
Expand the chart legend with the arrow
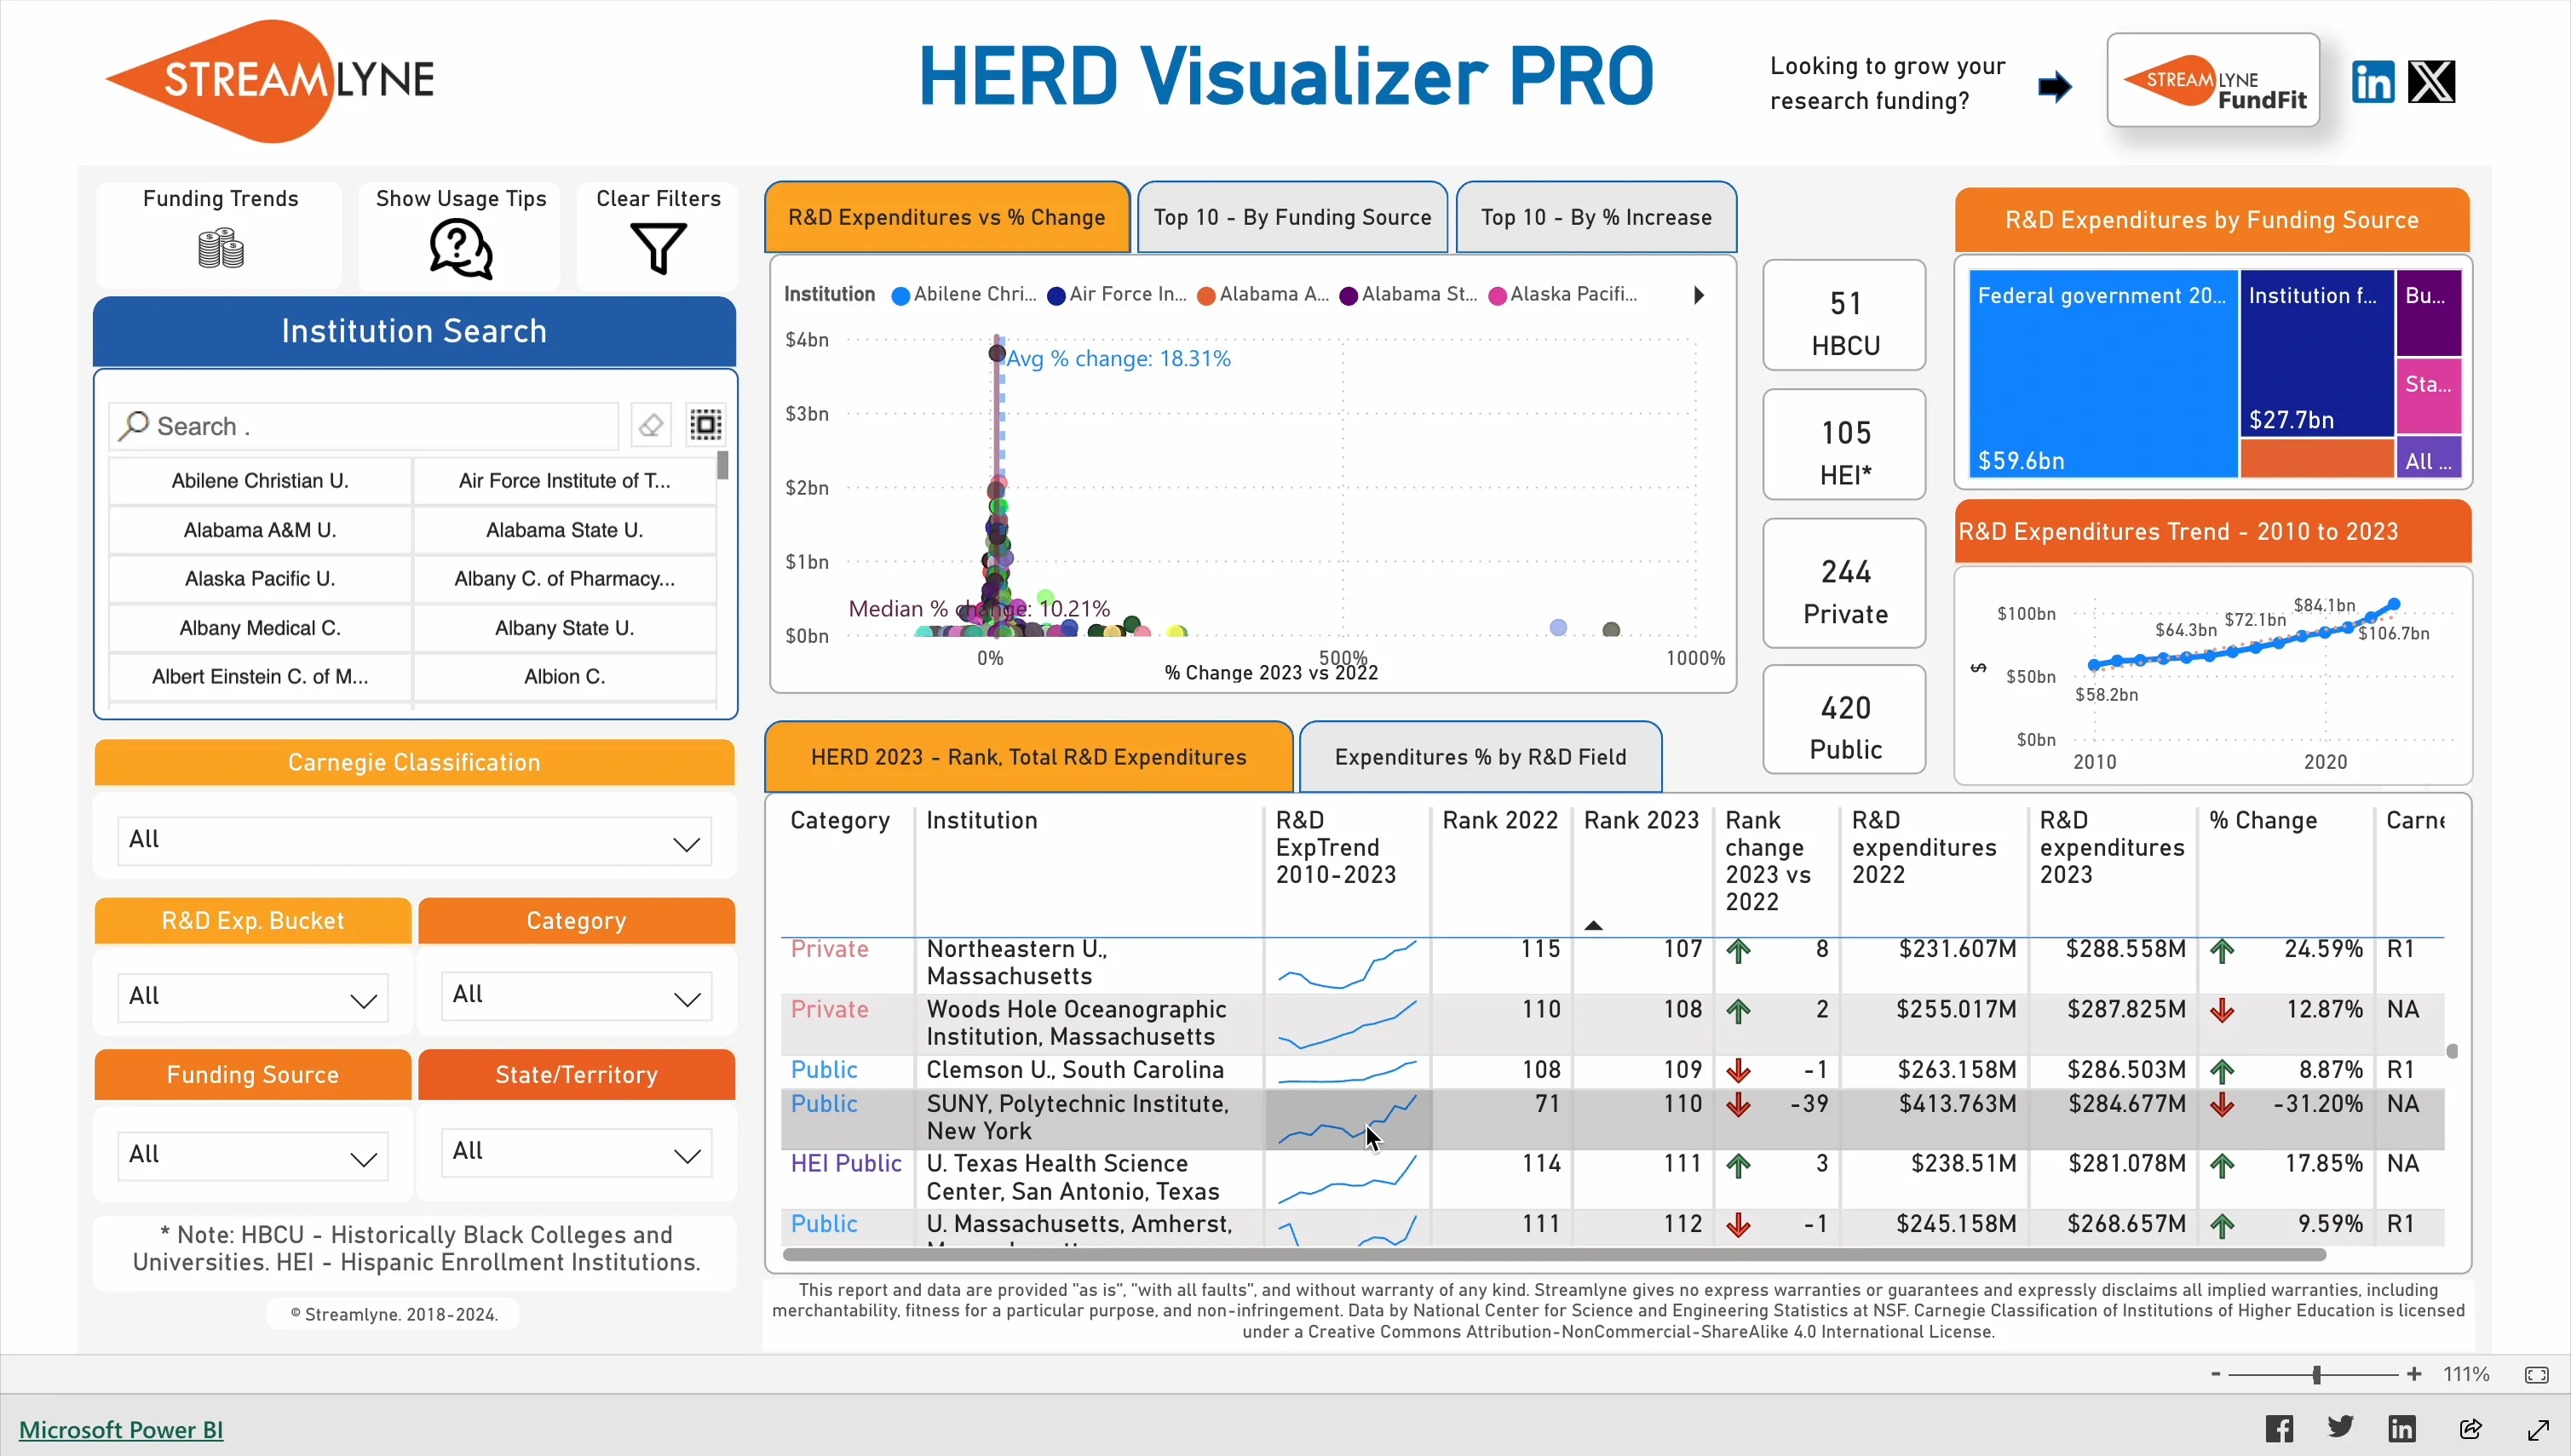click(x=1698, y=295)
